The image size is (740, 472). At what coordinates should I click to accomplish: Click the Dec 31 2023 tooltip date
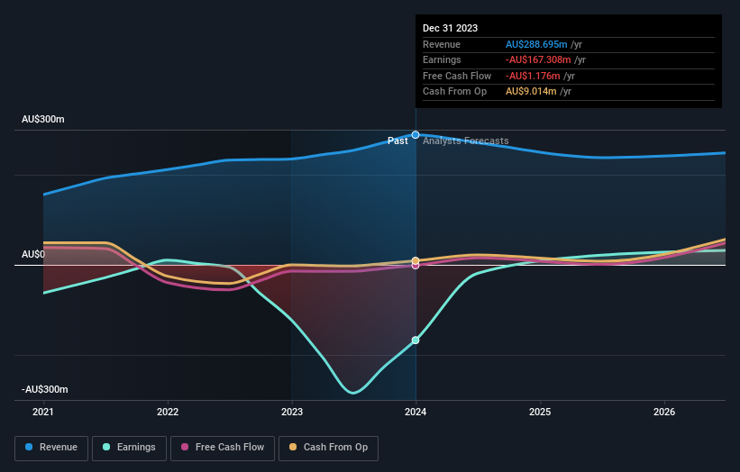point(451,28)
